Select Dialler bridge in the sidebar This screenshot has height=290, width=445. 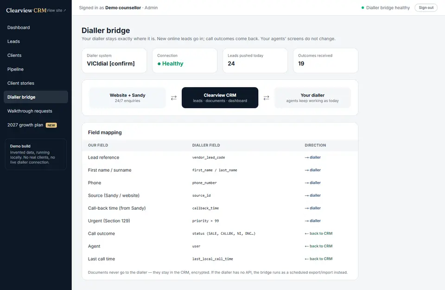click(36, 97)
